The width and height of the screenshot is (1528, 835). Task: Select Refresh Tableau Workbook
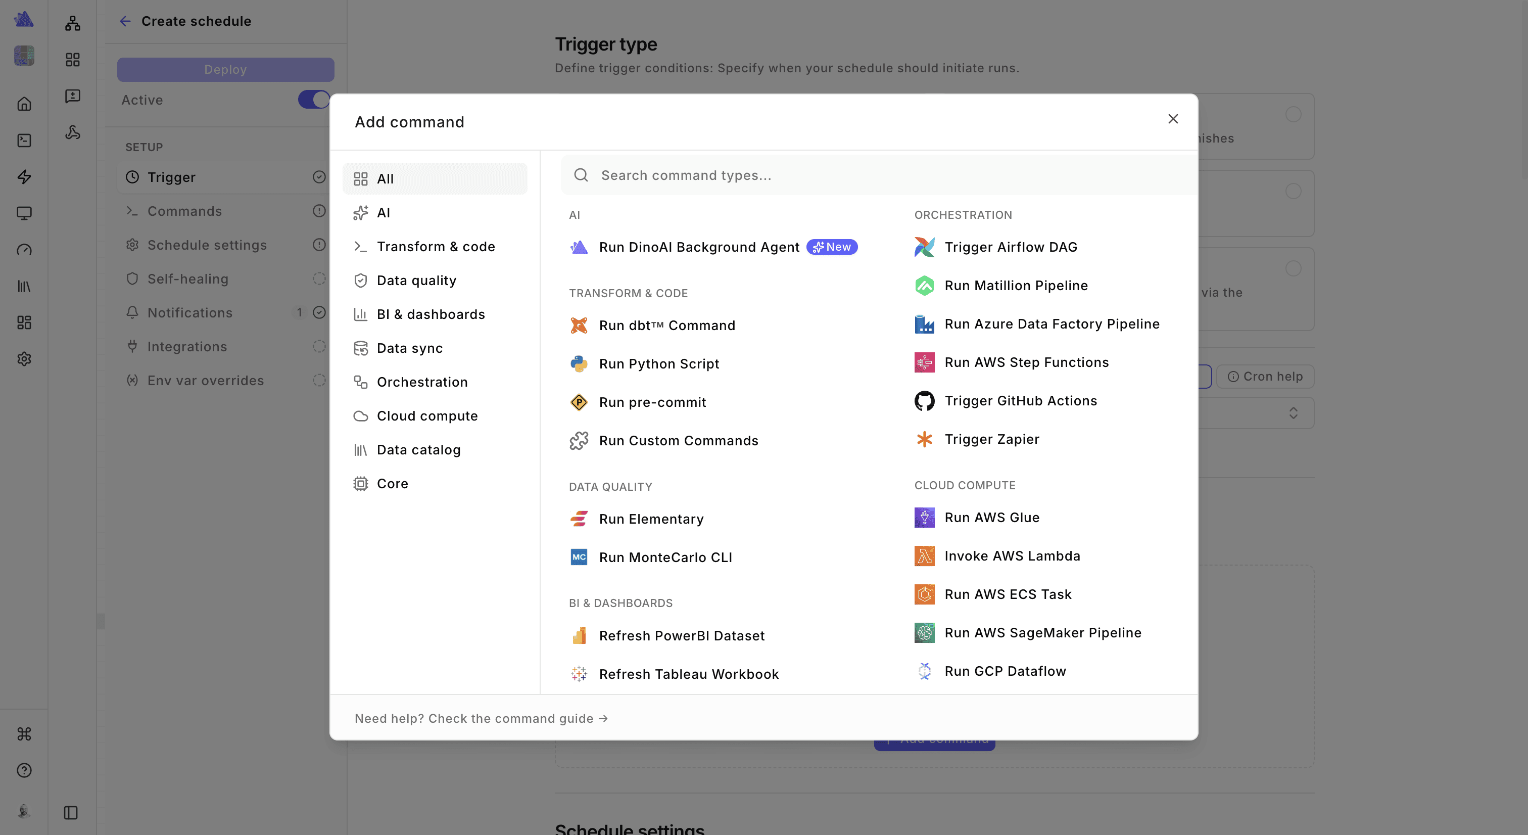(x=674, y=675)
